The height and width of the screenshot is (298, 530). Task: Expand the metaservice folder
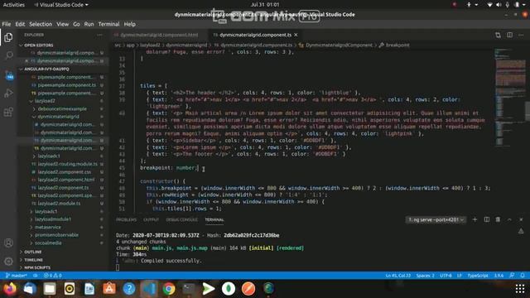[x=48, y=227]
